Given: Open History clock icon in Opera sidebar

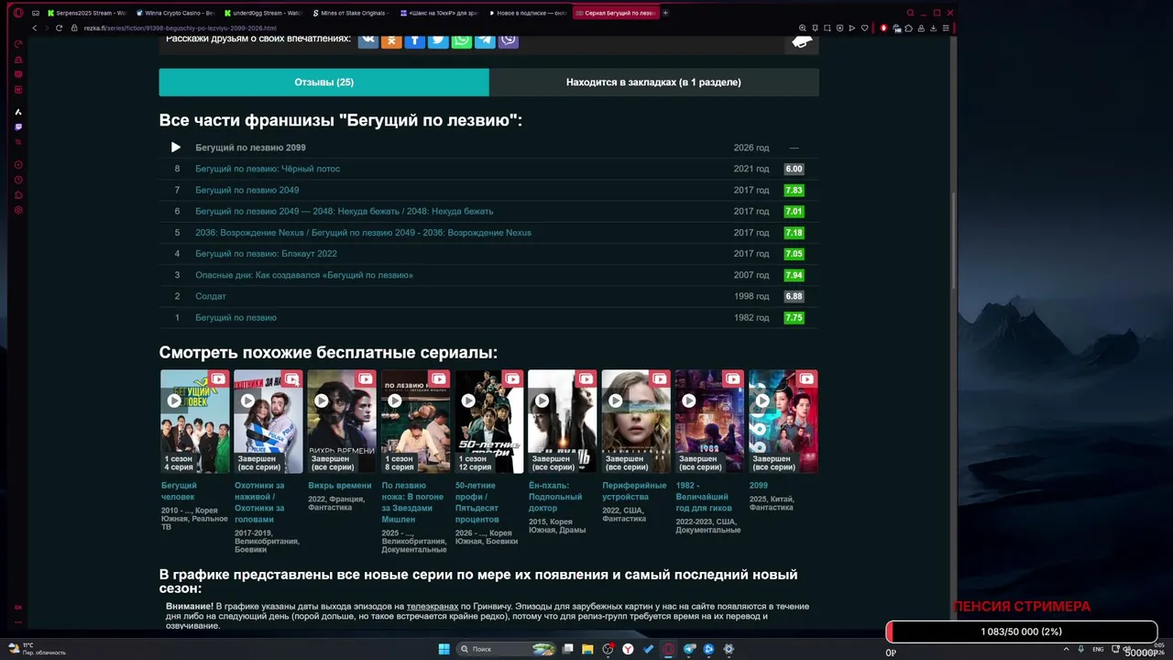Looking at the screenshot, I should point(18,180).
